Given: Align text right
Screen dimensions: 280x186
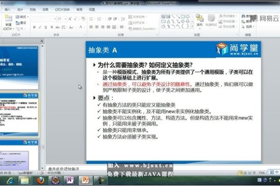Looking at the screenshot, I should 103,27.
